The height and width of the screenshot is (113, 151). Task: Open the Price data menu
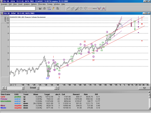point(42,4)
